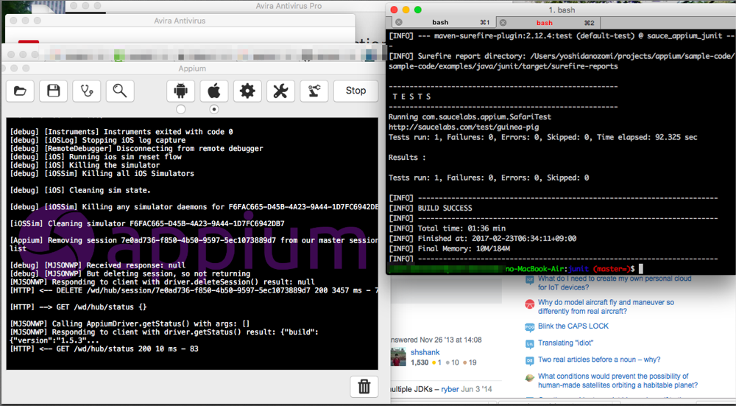Open 'personal cloud for IoT devices' question link
This screenshot has width=736, height=406.
tap(615, 283)
